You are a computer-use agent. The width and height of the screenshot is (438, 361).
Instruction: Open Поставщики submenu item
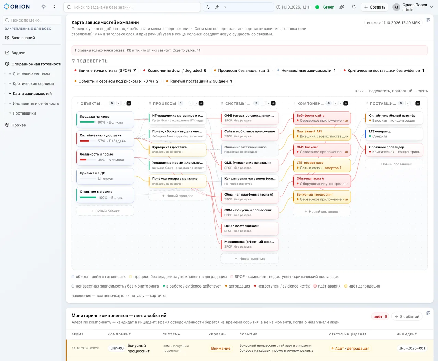pos(24,113)
